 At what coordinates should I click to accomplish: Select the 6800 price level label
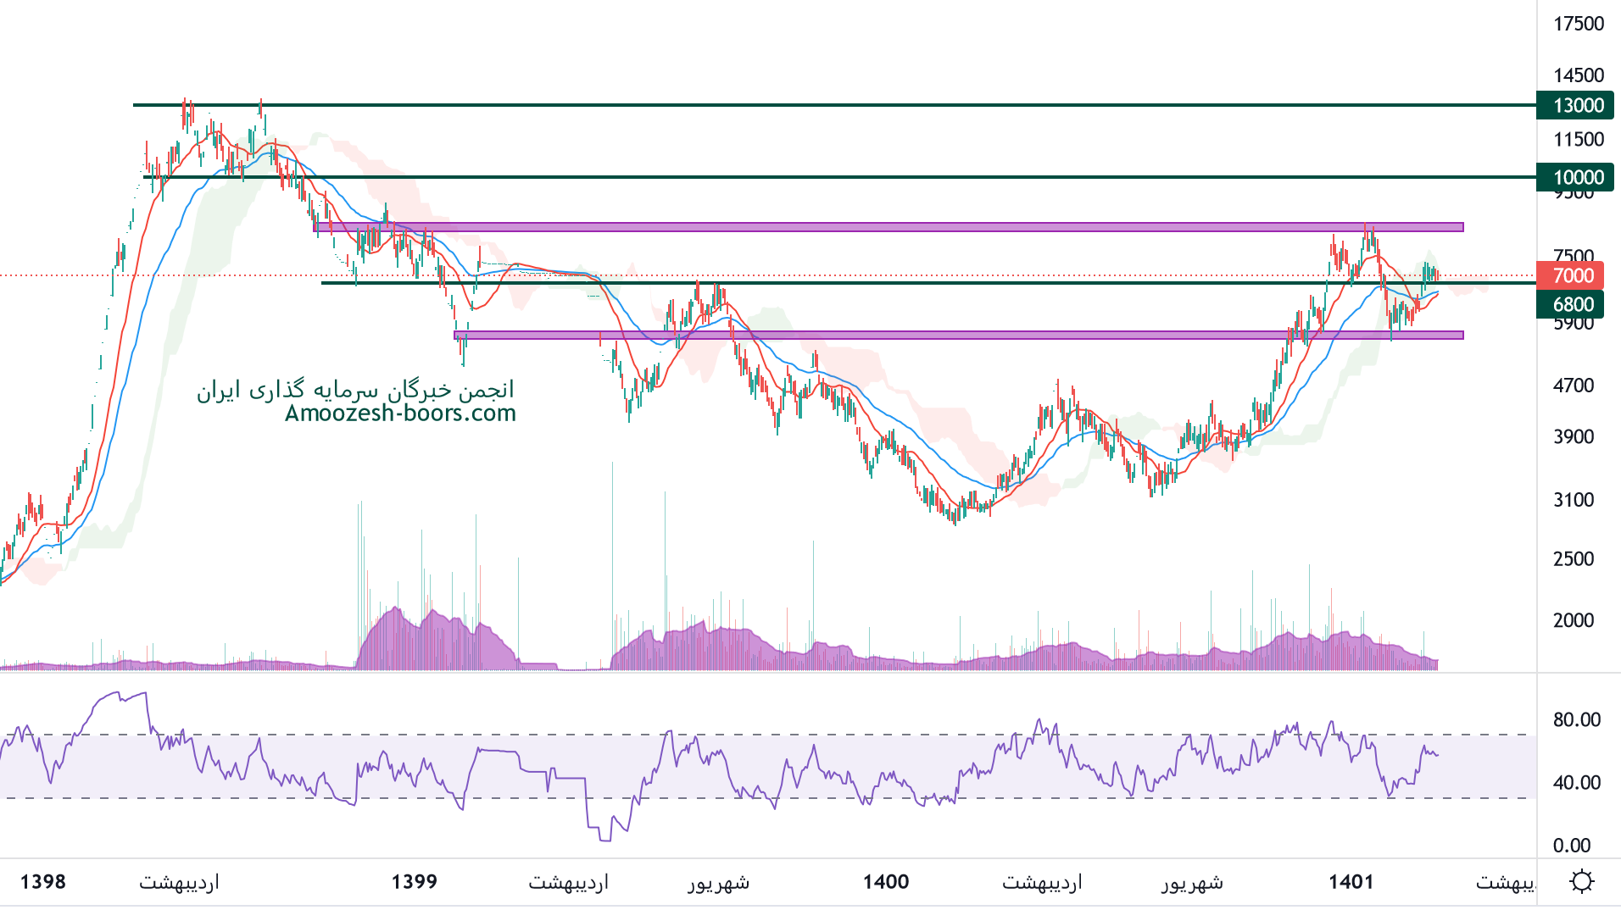[x=1573, y=304]
